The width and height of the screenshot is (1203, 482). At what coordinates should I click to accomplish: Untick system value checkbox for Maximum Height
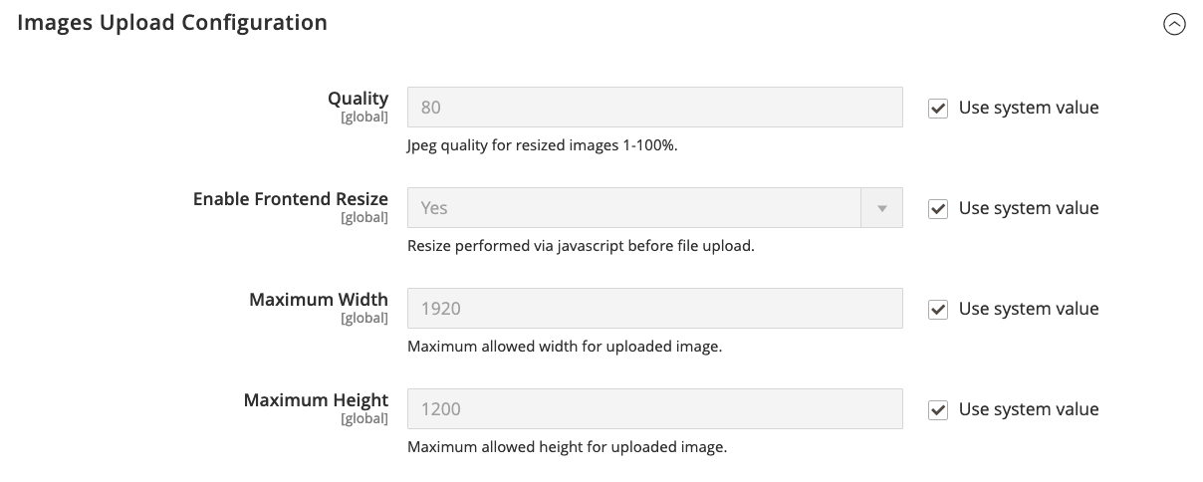(x=937, y=410)
